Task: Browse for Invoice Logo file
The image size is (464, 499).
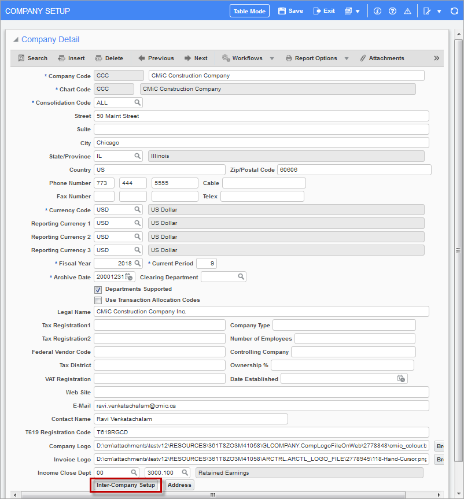Action: coord(439,459)
